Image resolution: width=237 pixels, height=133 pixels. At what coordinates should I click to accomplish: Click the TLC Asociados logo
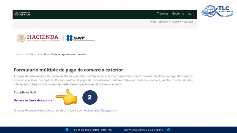tap(217, 11)
